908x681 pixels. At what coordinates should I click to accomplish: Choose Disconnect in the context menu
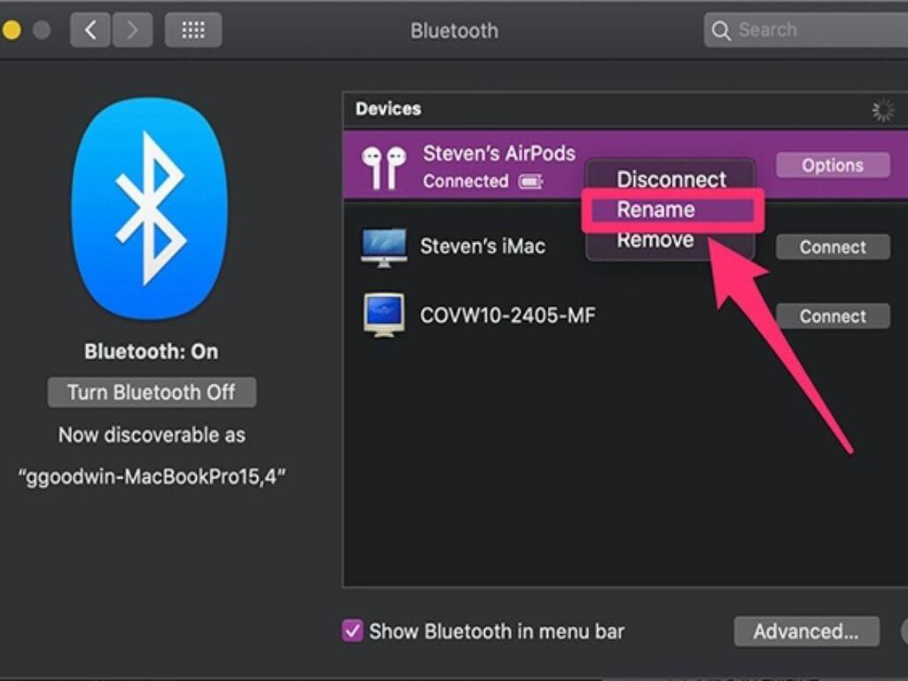click(x=670, y=179)
